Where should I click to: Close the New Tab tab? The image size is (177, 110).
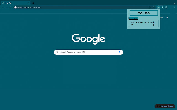(28, 3)
